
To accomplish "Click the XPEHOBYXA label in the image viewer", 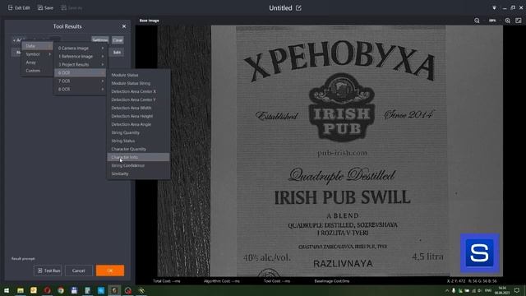I will [x=339, y=61].
